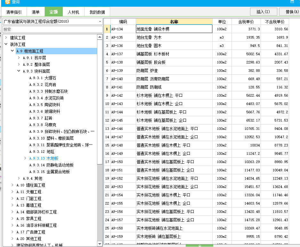Viewport: 300px width, 247px height.
Task: Expand the A.9.1 找平层 node
Action: point(19,58)
